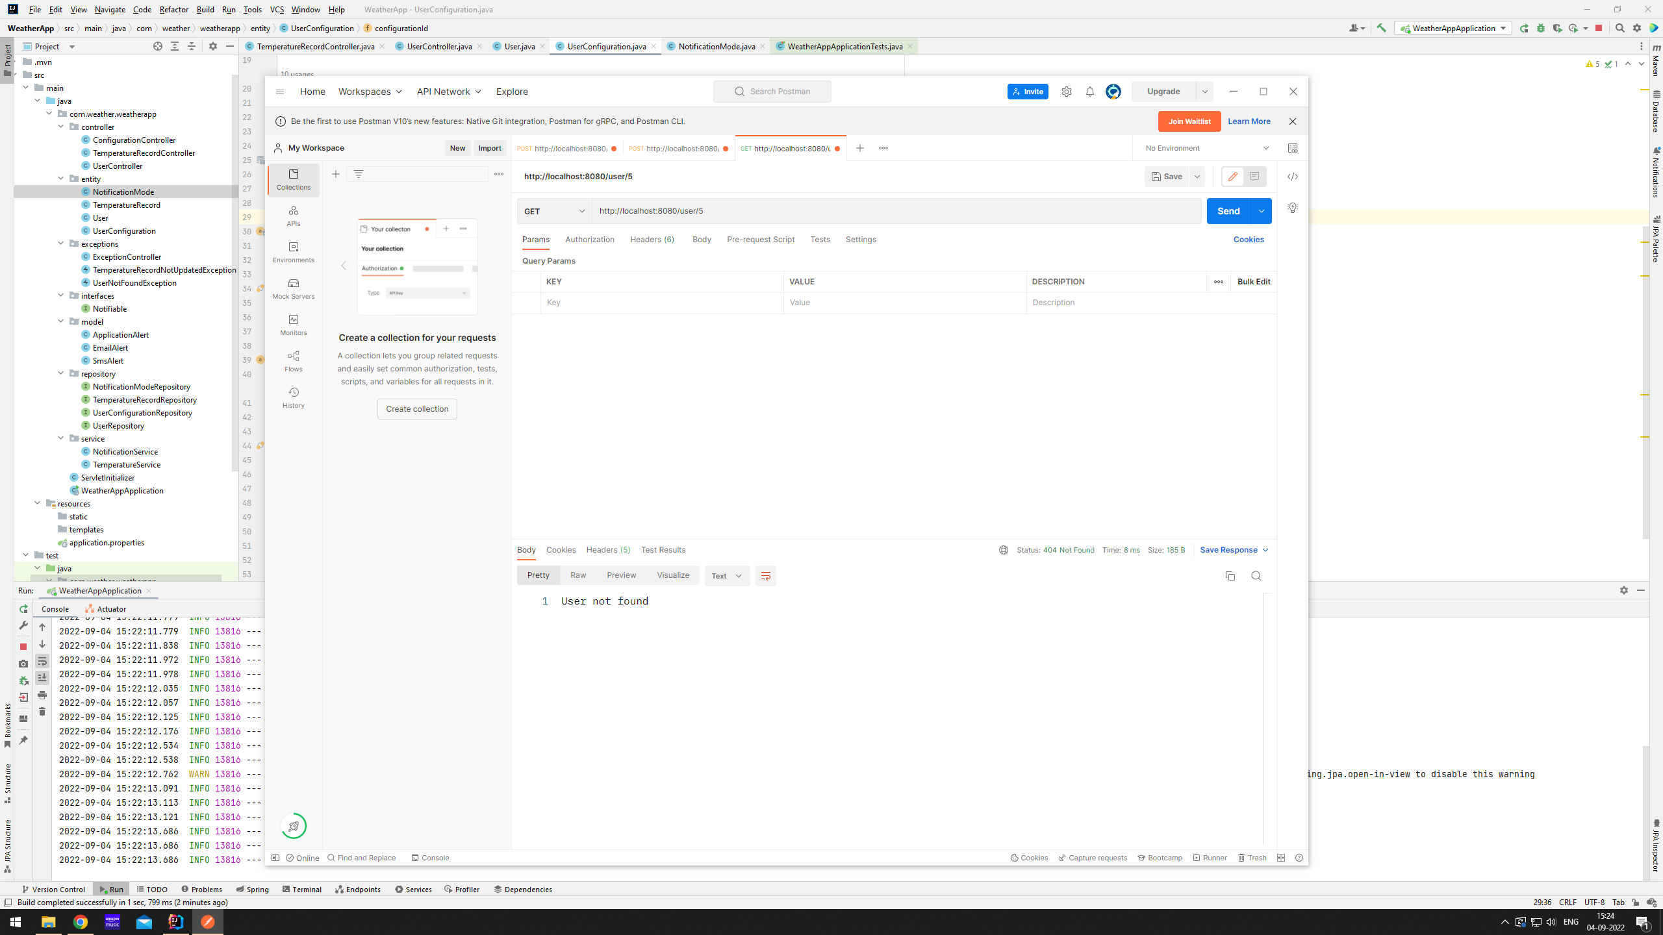Open Environments in the Postman sidebar
The image size is (1663, 935).
294,252
